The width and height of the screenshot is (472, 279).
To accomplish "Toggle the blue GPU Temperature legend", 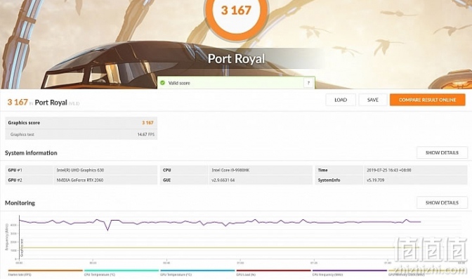I will coord(197,273).
